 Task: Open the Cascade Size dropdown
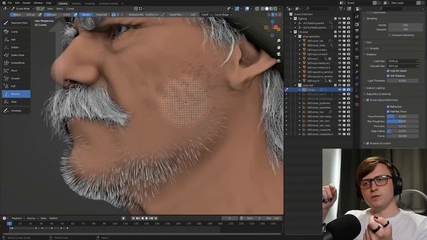point(403,66)
